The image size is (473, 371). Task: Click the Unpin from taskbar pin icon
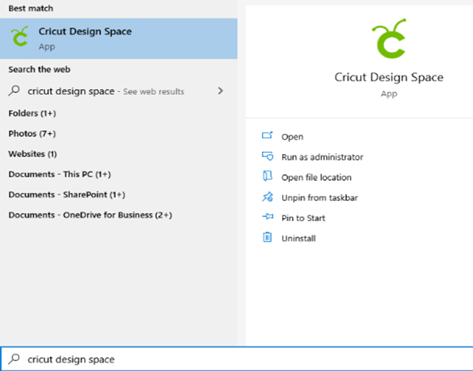click(x=268, y=197)
